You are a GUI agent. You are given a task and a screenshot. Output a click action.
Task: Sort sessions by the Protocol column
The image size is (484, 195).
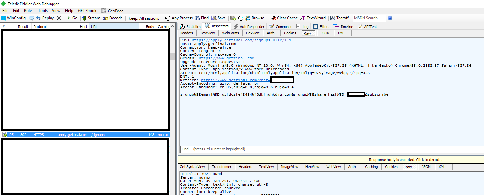40,27
